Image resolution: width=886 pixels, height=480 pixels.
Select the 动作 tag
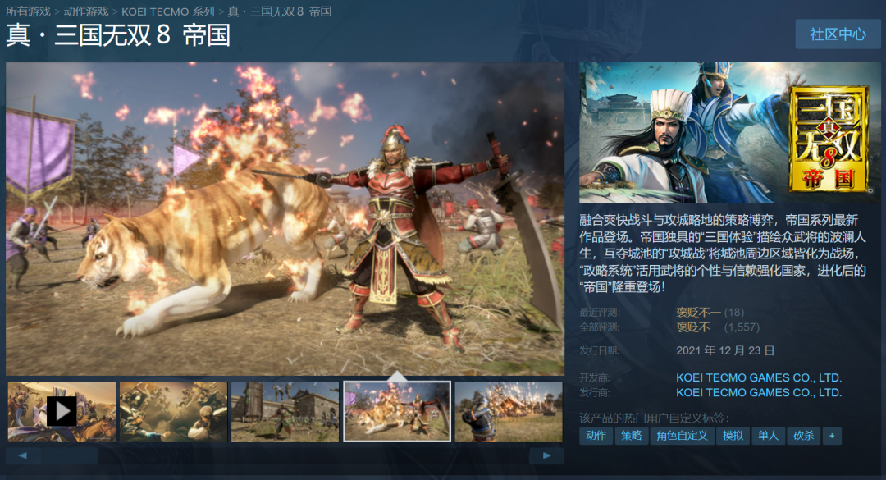pyautogui.click(x=596, y=436)
